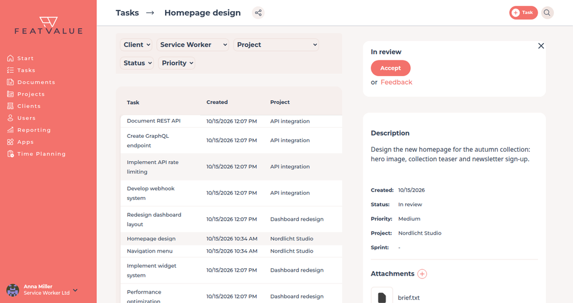Click the FeatValue logo
Image resolution: width=573 pixels, height=303 pixels.
(x=48, y=25)
